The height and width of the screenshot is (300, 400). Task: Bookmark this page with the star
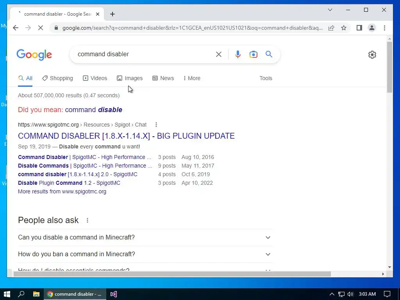(x=344, y=28)
